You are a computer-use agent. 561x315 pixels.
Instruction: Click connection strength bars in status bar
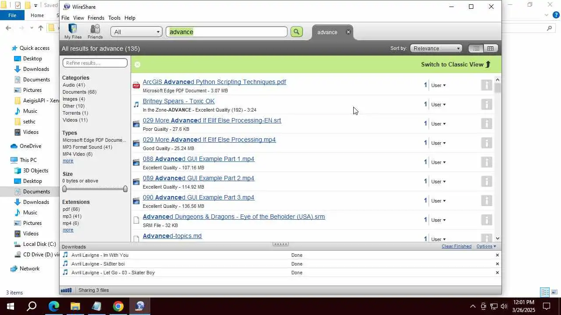pyautogui.click(x=66, y=290)
